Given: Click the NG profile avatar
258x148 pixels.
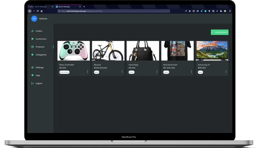Looking at the screenshot, I should pyautogui.click(x=34, y=19).
